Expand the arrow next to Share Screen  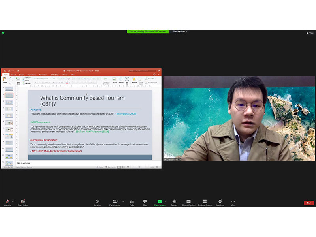point(166,201)
